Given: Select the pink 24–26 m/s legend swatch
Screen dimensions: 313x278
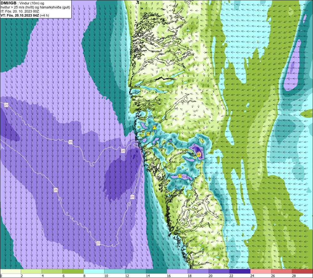Looking at the screenshot, I should [261, 271].
